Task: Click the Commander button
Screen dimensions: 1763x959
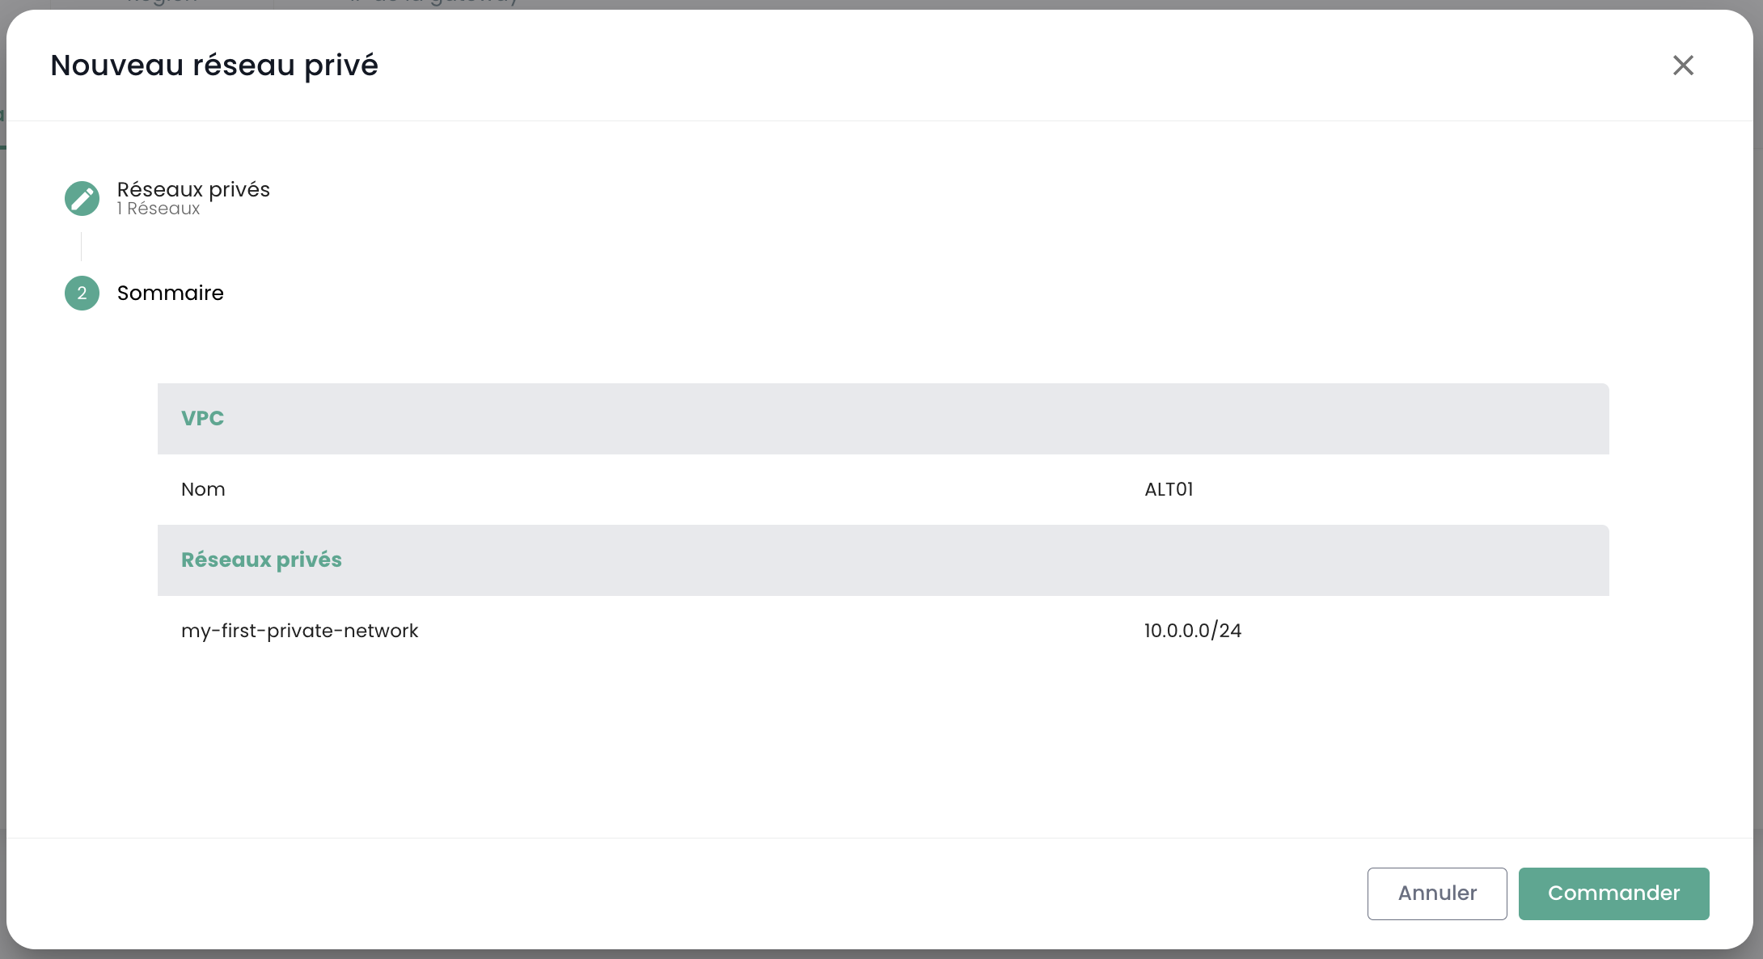Action: 1613,894
